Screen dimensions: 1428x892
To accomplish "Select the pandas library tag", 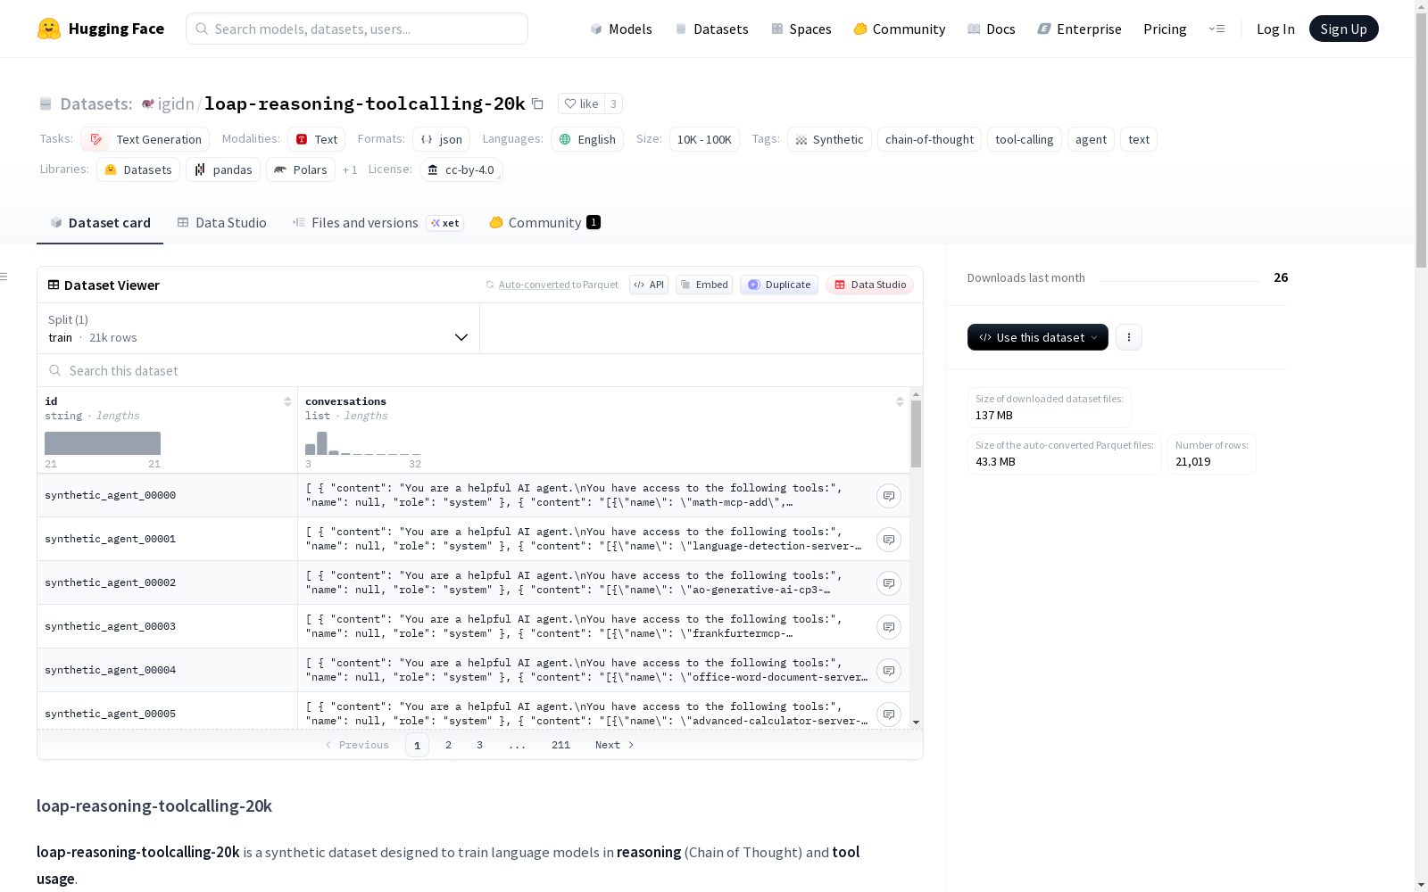I will (223, 169).
